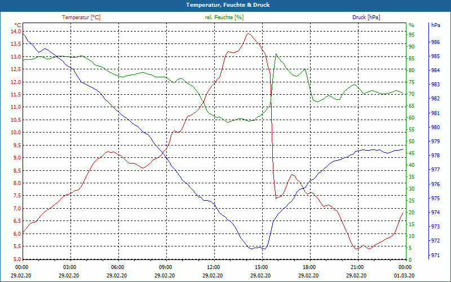Click the "985" pressure axis value

[436, 56]
